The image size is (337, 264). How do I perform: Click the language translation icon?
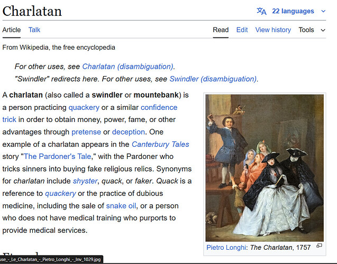coord(261,11)
